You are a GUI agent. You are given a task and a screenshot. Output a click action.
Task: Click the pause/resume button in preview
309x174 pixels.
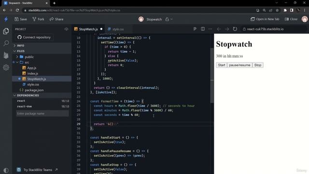[239, 65]
